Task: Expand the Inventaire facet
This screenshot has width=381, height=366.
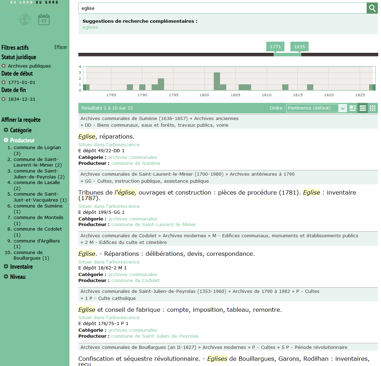Action: [x=6, y=267]
